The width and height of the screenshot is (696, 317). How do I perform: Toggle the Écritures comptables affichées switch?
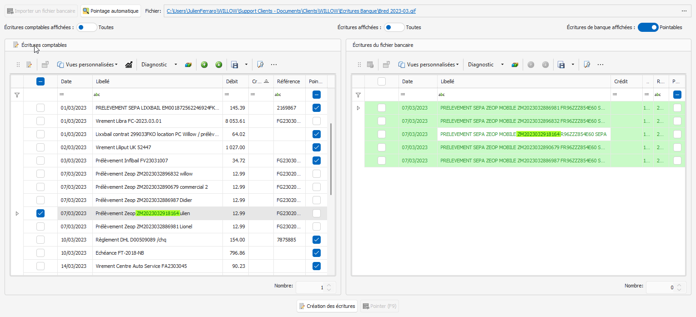[86, 27]
